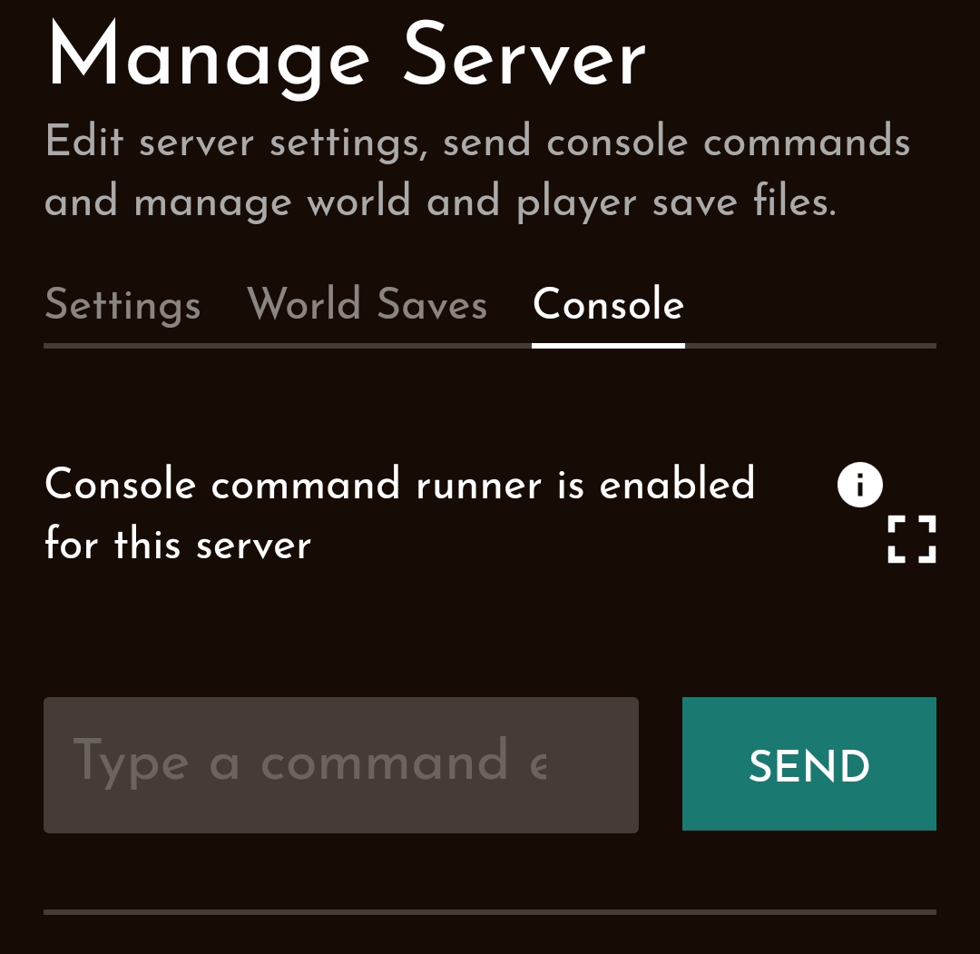Viewport: 980px width, 954px height.
Task: Click the 'Type a command' placeholder text
Action: click(309, 761)
